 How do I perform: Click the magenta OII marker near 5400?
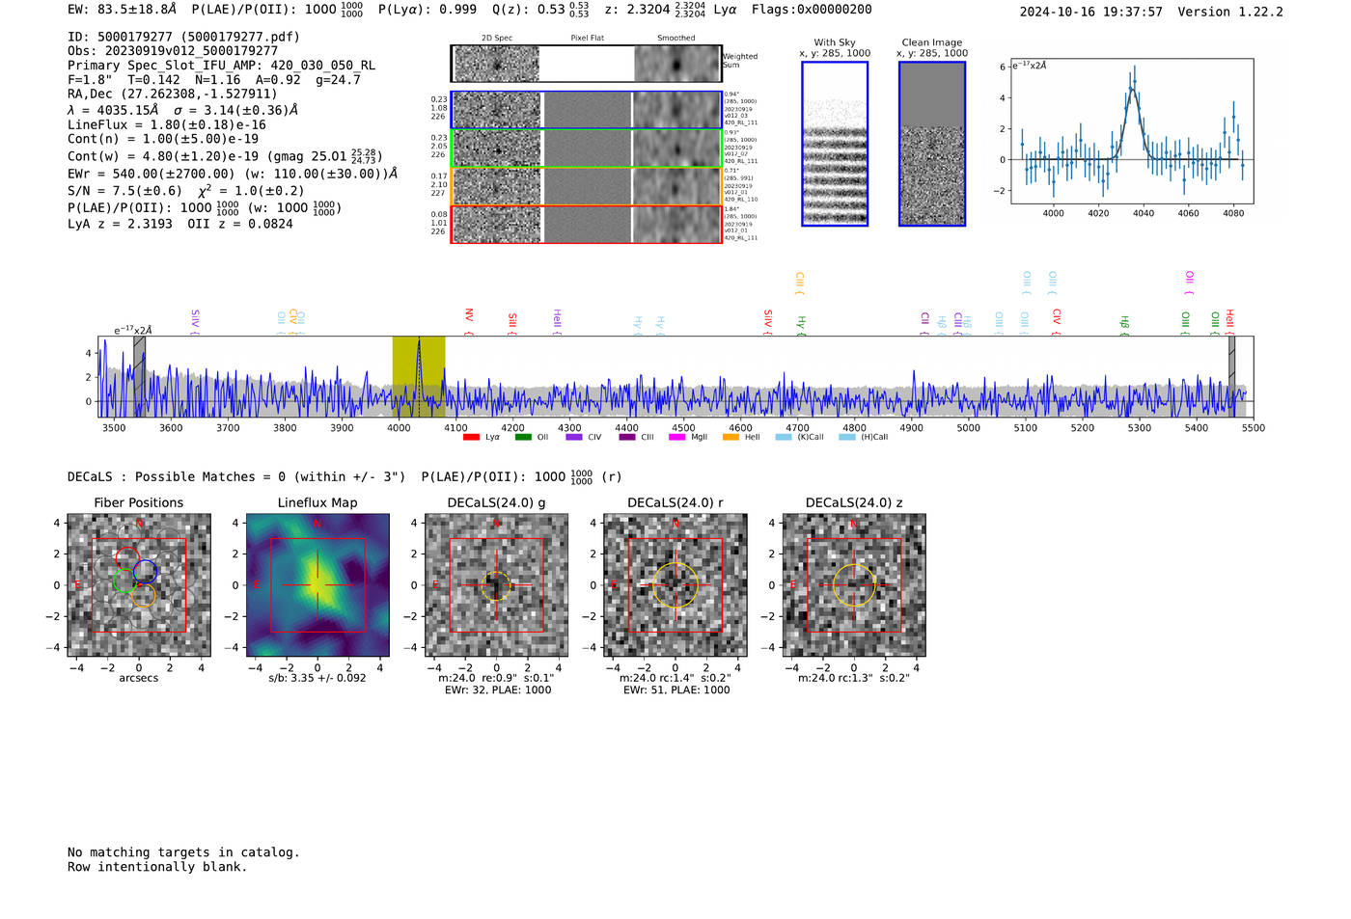[x=1190, y=284]
